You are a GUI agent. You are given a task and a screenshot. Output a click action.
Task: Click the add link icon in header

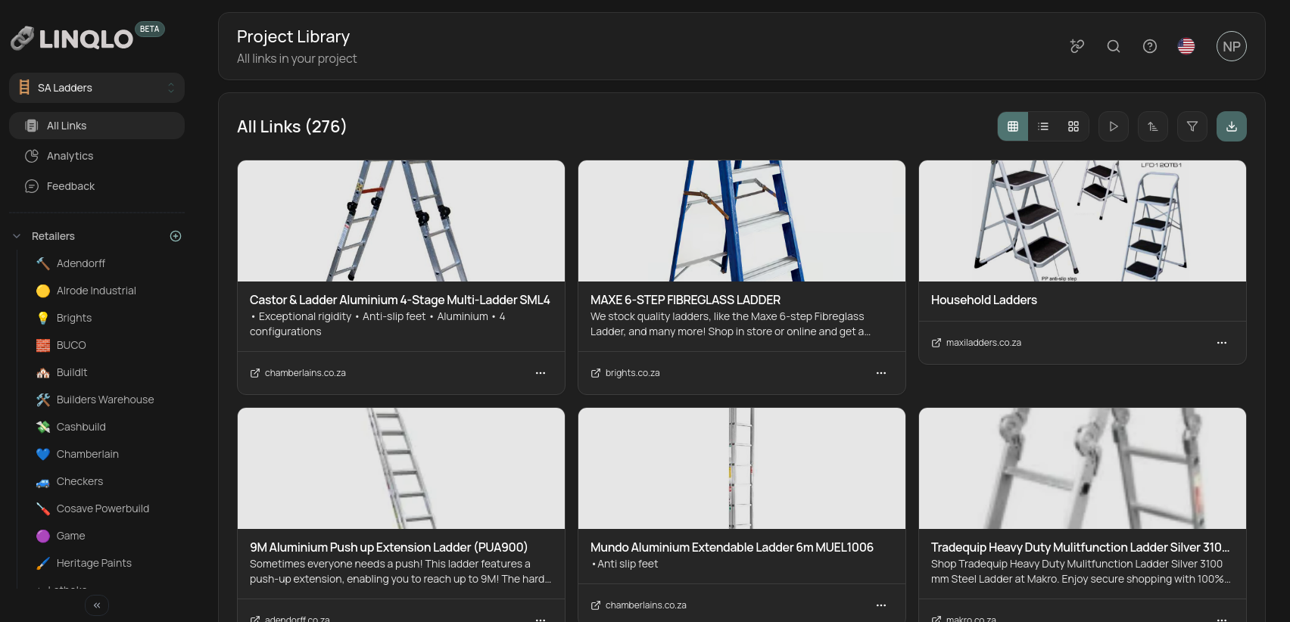pos(1077,46)
